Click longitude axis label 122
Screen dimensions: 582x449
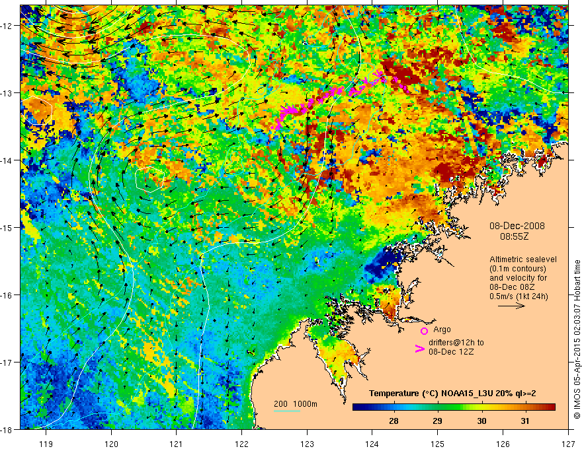tap(241, 444)
